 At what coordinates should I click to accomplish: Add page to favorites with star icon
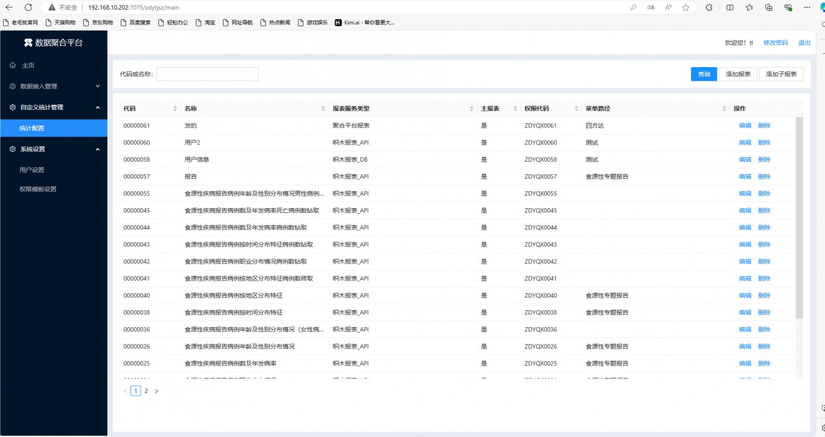click(x=686, y=7)
